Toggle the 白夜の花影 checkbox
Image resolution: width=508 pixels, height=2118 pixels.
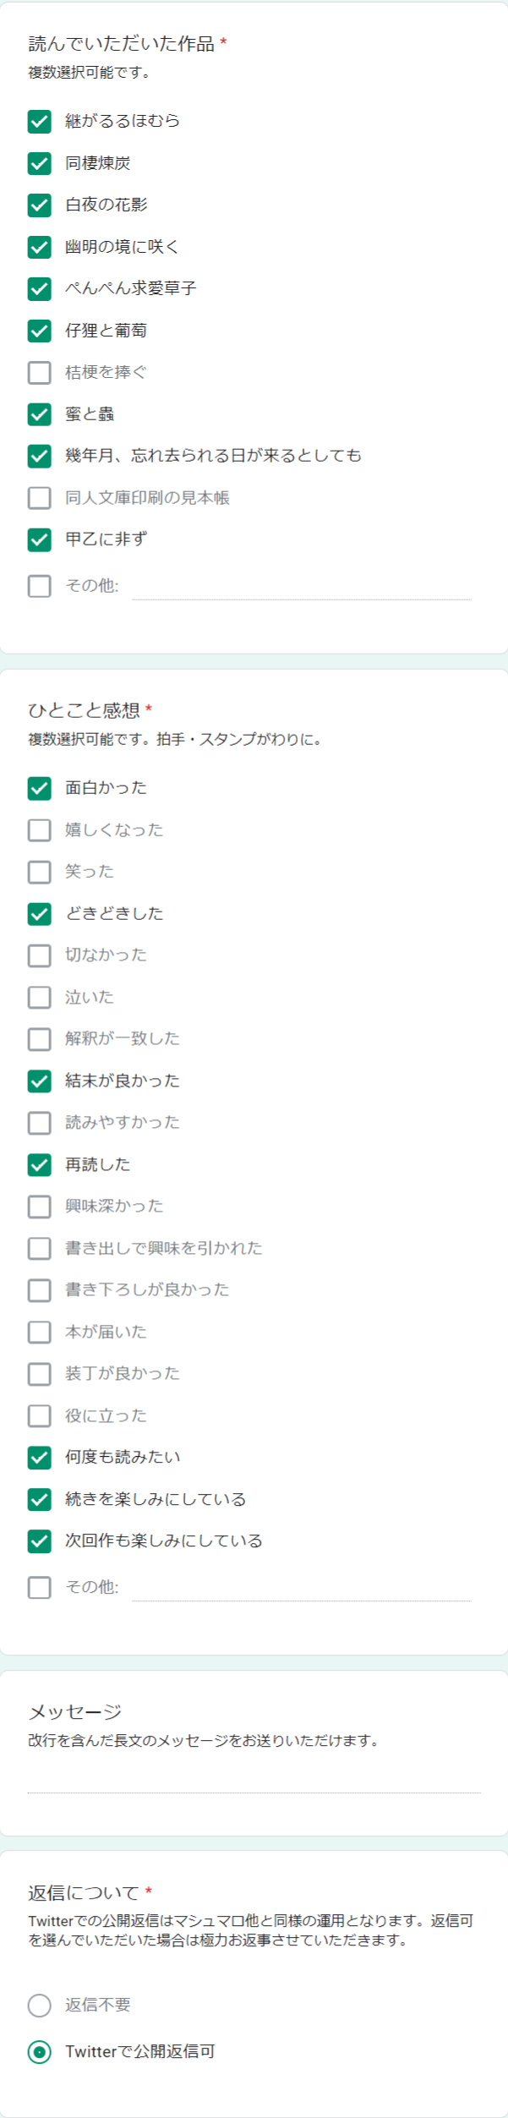coord(40,205)
